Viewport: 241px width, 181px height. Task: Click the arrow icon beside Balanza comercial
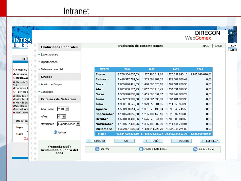click(39, 69)
